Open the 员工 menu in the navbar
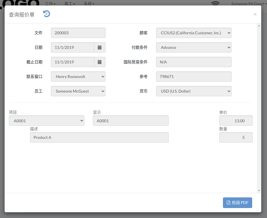 coord(70,4)
